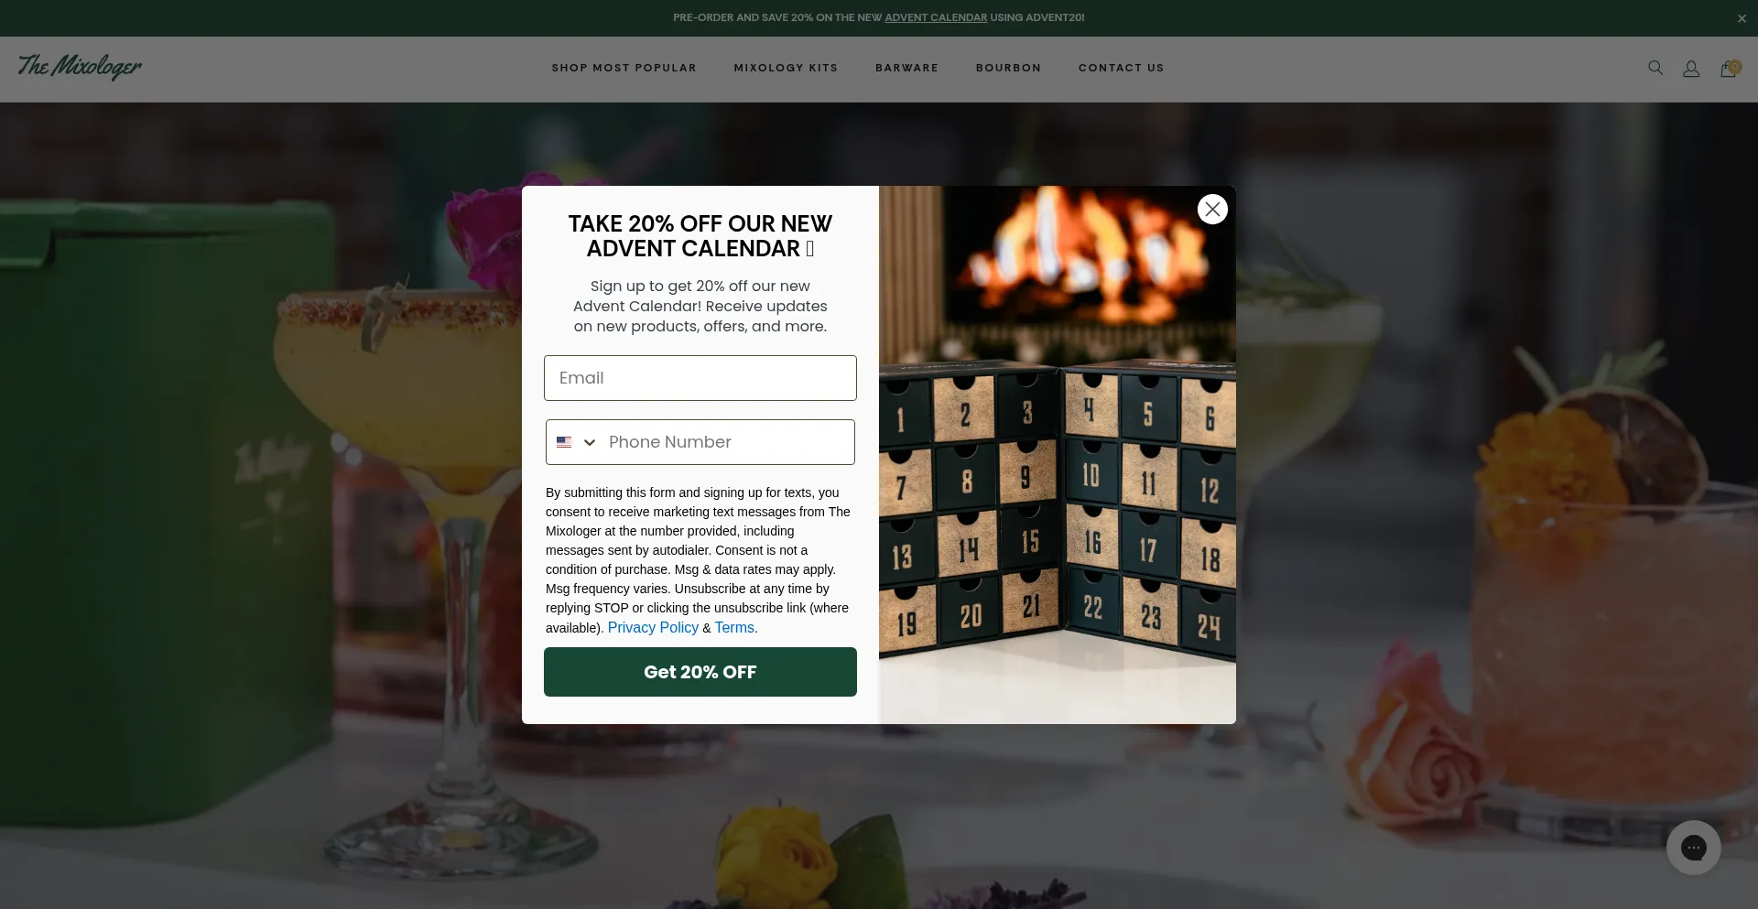The height and width of the screenshot is (909, 1758).
Task: Focus the Phone Number field
Action: coord(730,442)
